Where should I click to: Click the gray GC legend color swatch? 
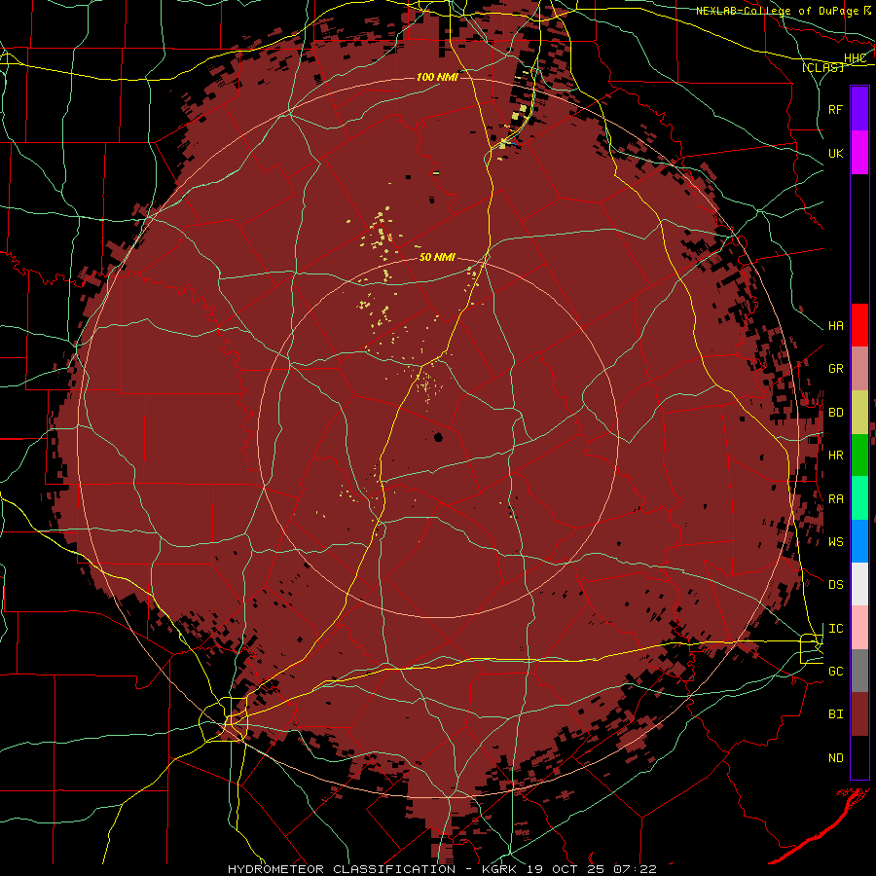click(x=859, y=671)
